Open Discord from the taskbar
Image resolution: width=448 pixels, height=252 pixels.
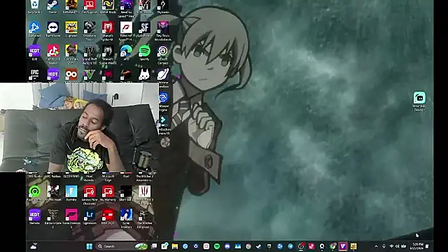(x=227, y=246)
